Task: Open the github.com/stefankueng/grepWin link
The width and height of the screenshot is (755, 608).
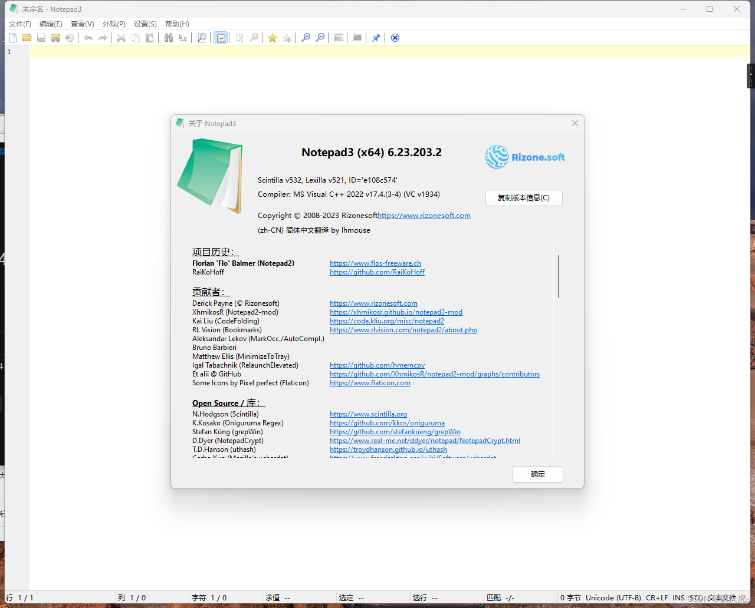Action: (395, 432)
